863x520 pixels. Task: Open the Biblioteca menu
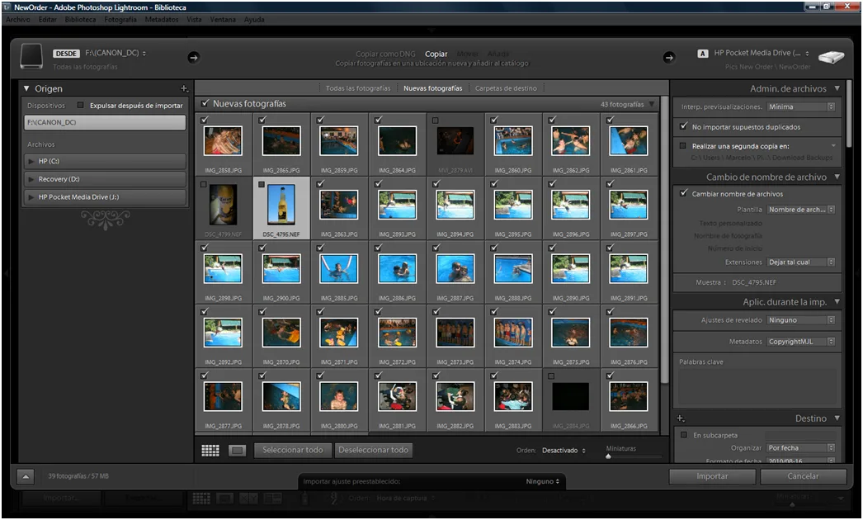(x=82, y=19)
